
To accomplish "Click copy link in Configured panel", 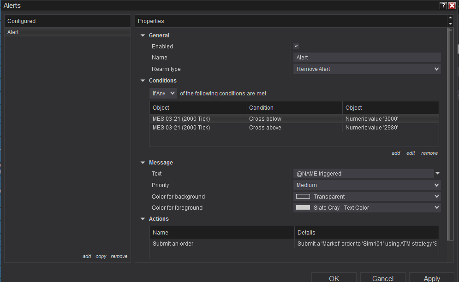I will coord(101,256).
